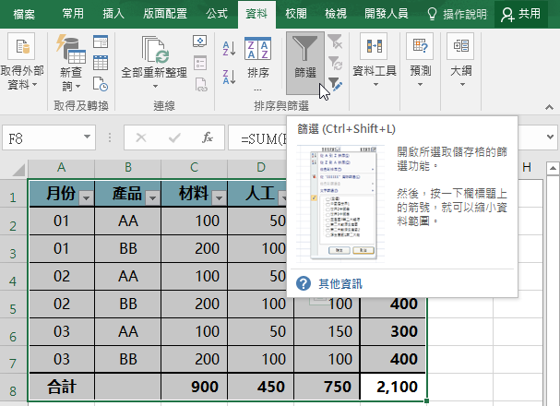Click the edit links icon in 連線 group
The height and width of the screenshot is (406, 560).
tap(201, 85)
